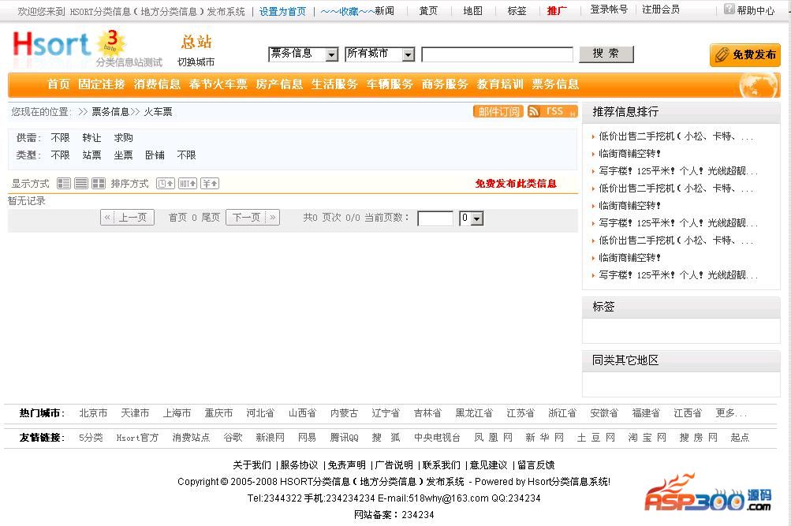The image size is (791, 526).
Task: Open 商务服务 navigation item
Action: coord(445,84)
